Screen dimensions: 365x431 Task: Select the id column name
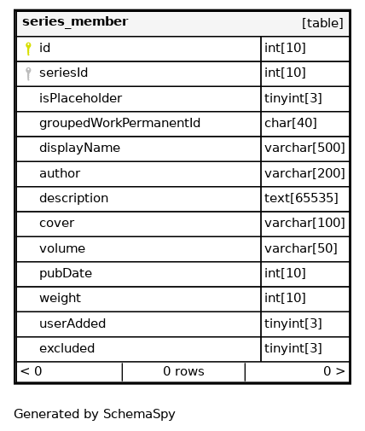click(45, 48)
